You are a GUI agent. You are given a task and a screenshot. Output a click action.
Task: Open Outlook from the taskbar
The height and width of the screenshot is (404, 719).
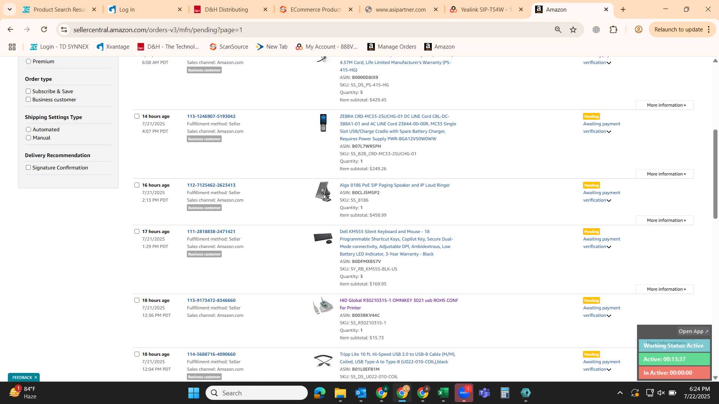pyautogui.click(x=361, y=393)
